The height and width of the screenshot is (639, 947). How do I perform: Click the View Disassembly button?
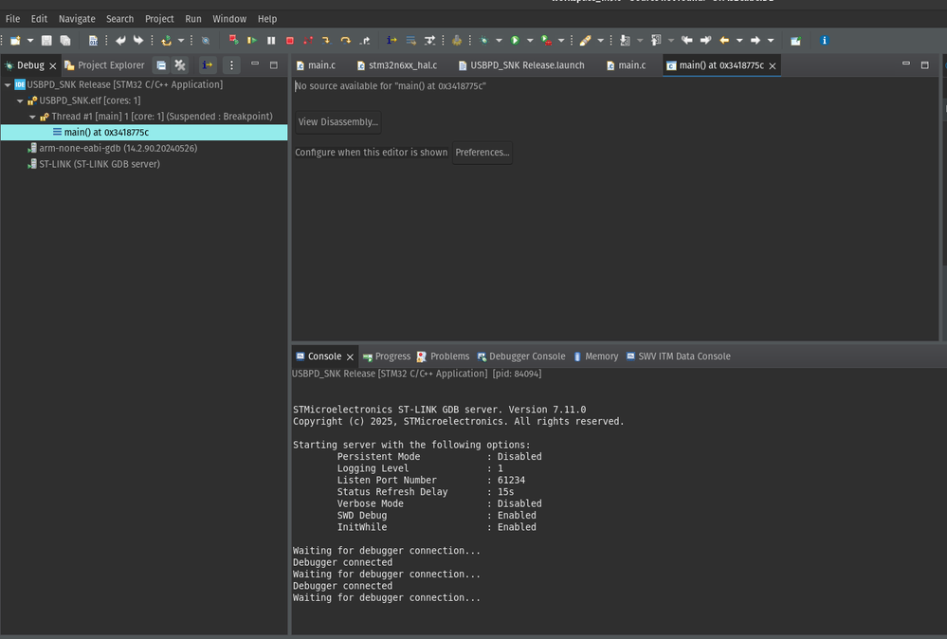click(337, 122)
